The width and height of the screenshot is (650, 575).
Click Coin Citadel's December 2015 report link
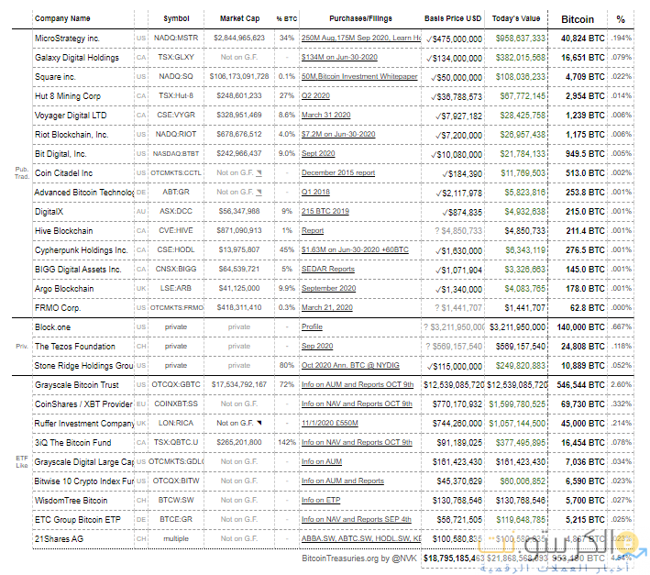coord(337,173)
